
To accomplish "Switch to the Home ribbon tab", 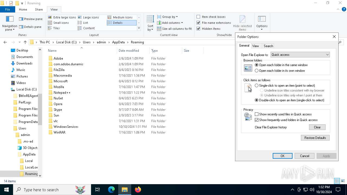I will click(23, 9).
